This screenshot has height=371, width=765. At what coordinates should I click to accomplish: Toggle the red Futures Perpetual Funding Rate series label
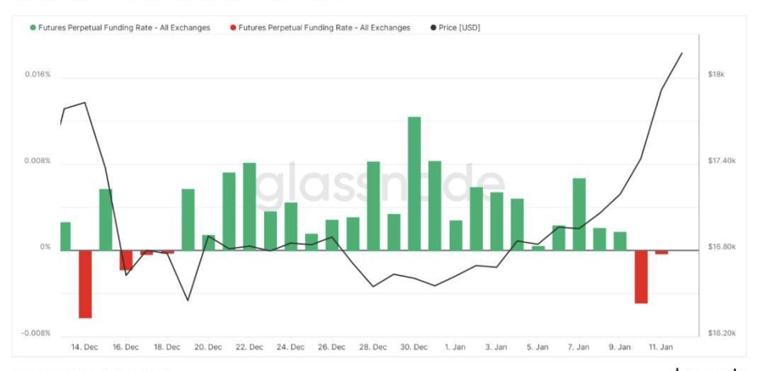pyautogui.click(x=324, y=28)
